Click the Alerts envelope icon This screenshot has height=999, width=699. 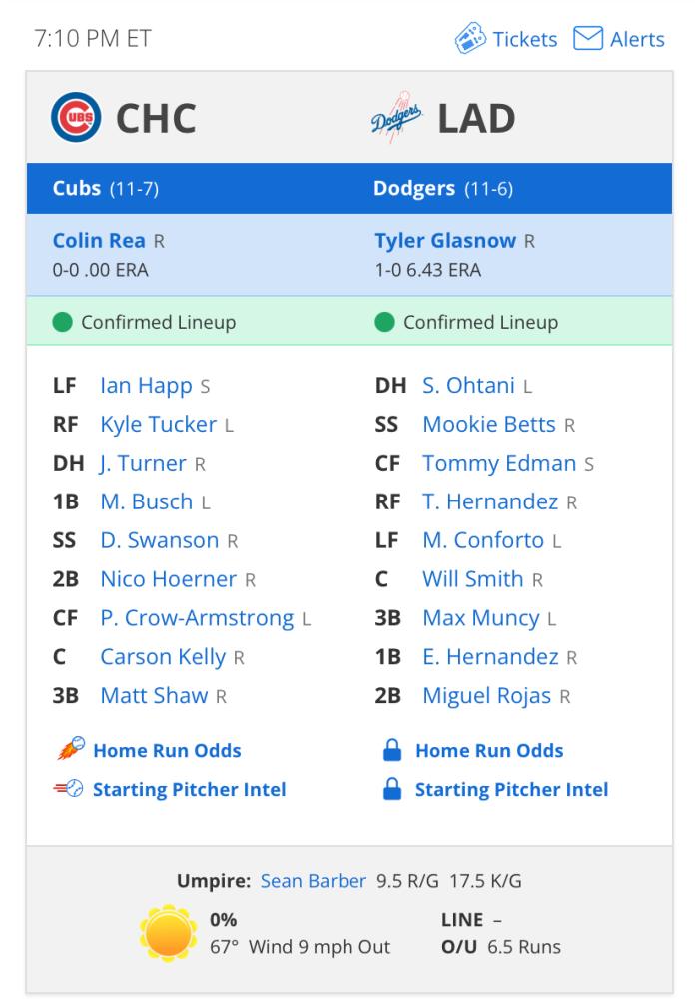coord(587,38)
